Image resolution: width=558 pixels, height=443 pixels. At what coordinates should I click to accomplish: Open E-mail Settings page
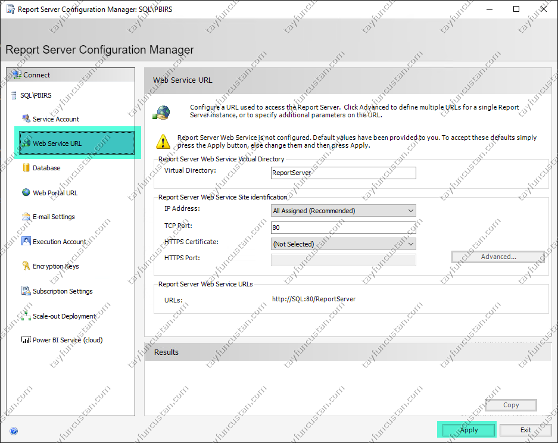coord(54,217)
